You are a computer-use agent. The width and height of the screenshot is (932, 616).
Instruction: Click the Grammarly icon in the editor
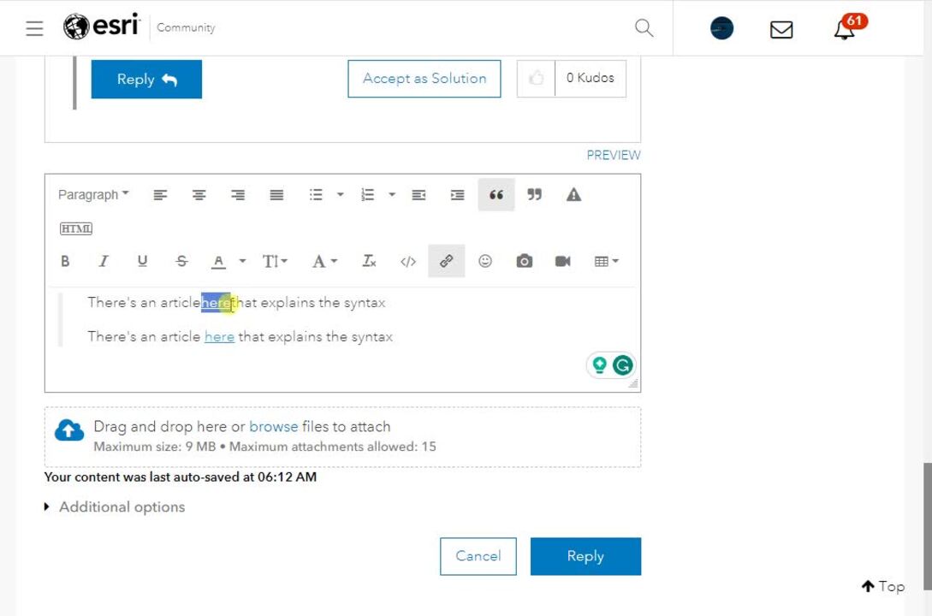(x=622, y=365)
